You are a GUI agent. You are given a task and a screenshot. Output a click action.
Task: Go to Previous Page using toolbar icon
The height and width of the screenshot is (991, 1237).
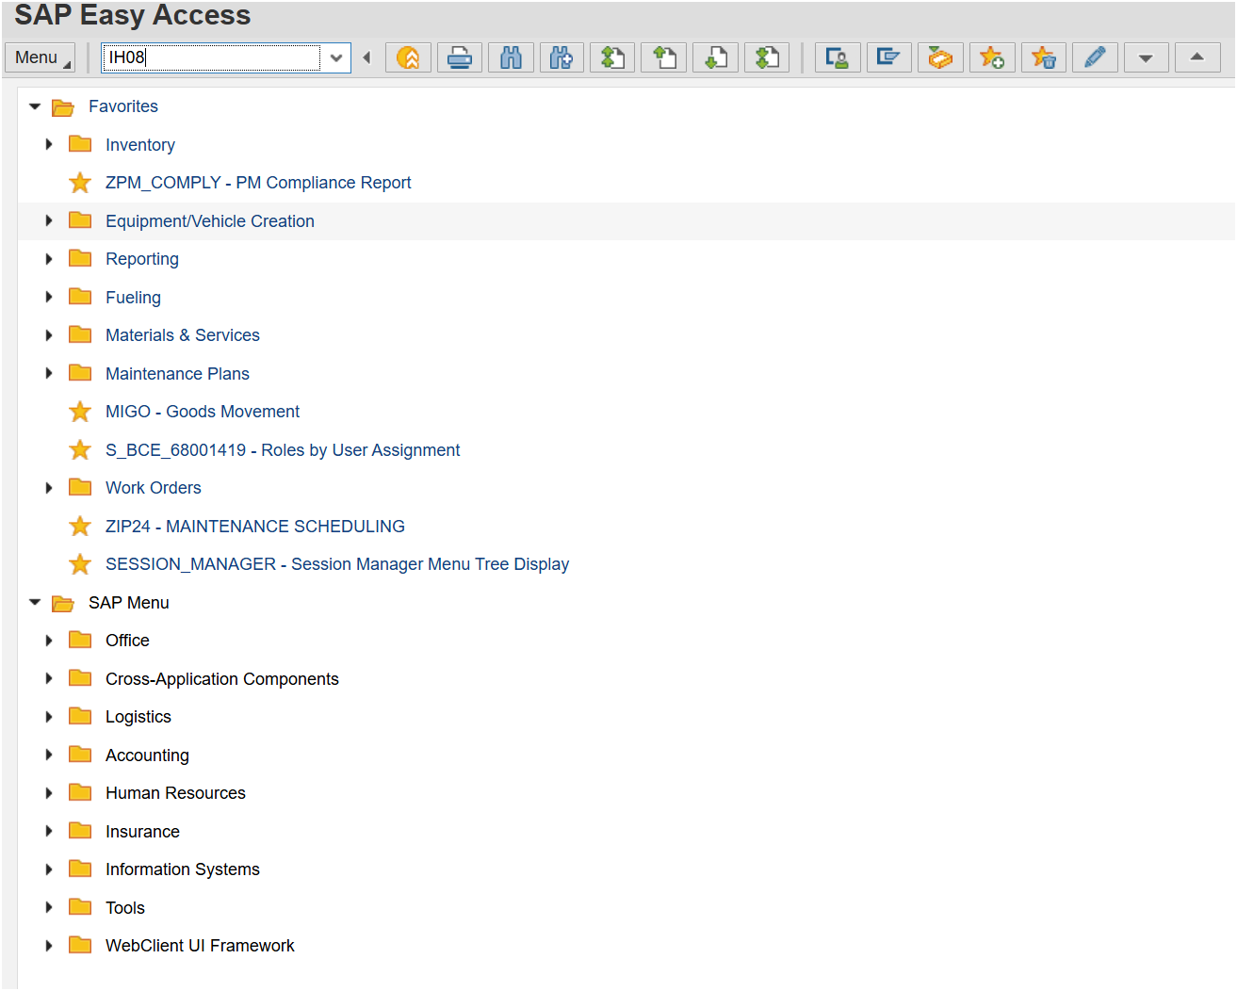click(664, 57)
